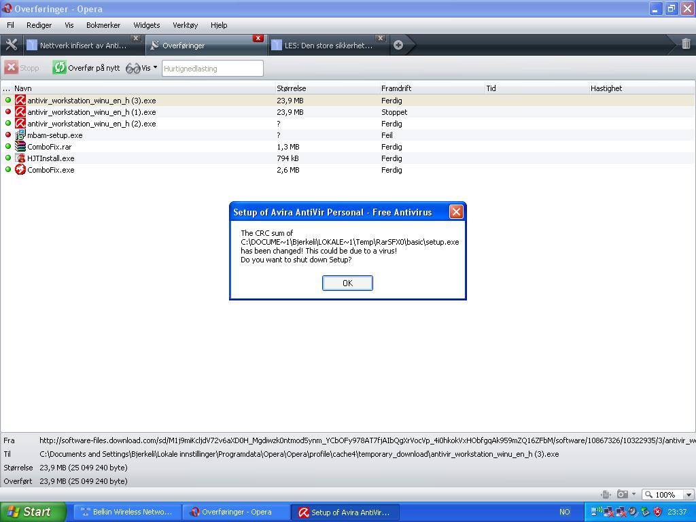696x522 pixels.
Task: Select the mbam-setup.exe file name
Action: click(54, 135)
